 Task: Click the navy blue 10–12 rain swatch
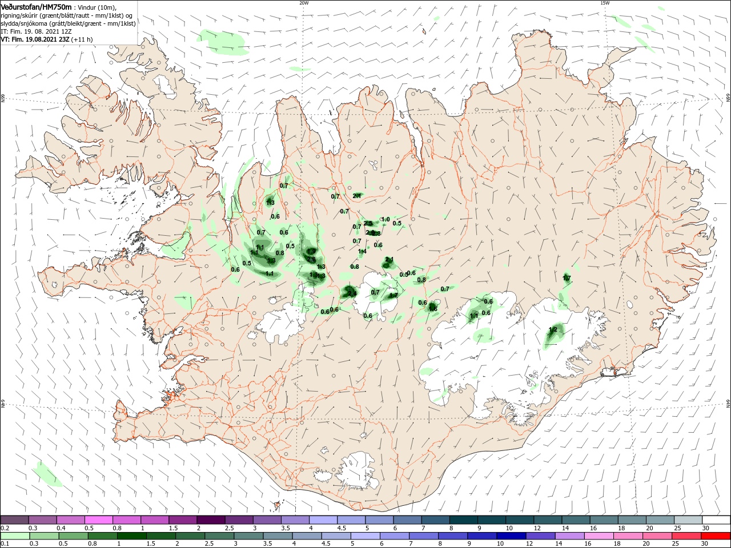coord(511,536)
